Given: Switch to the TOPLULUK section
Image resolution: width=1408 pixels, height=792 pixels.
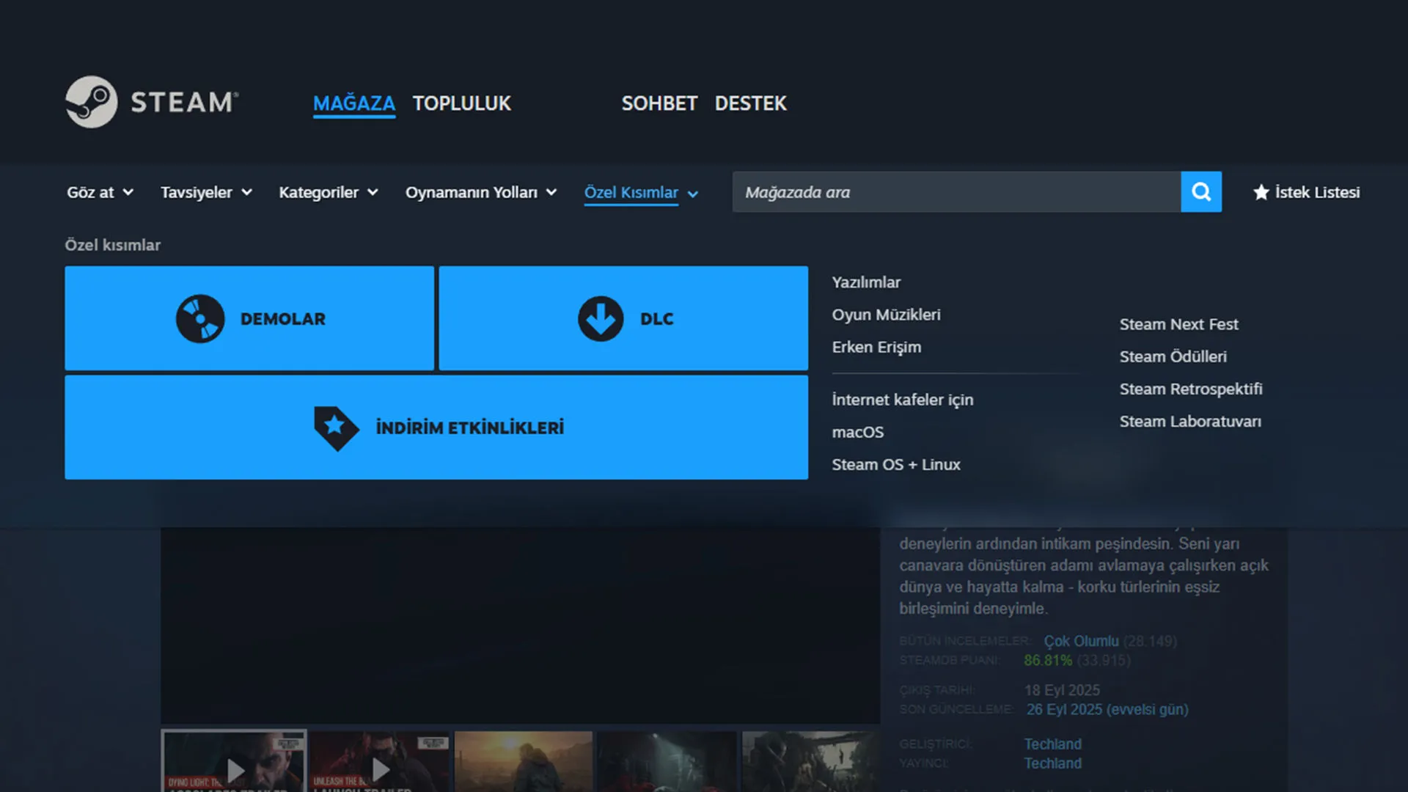Looking at the screenshot, I should tap(461, 103).
